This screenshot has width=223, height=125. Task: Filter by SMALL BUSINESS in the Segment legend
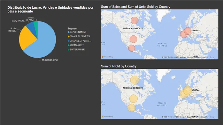pos(79,36)
